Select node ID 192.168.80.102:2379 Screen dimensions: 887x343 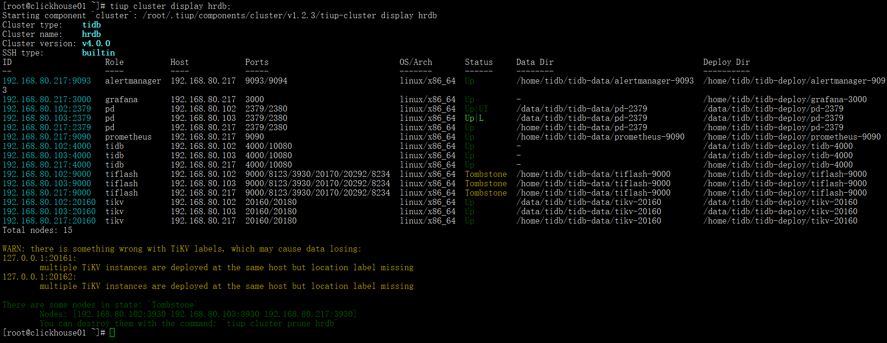point(47,109)
